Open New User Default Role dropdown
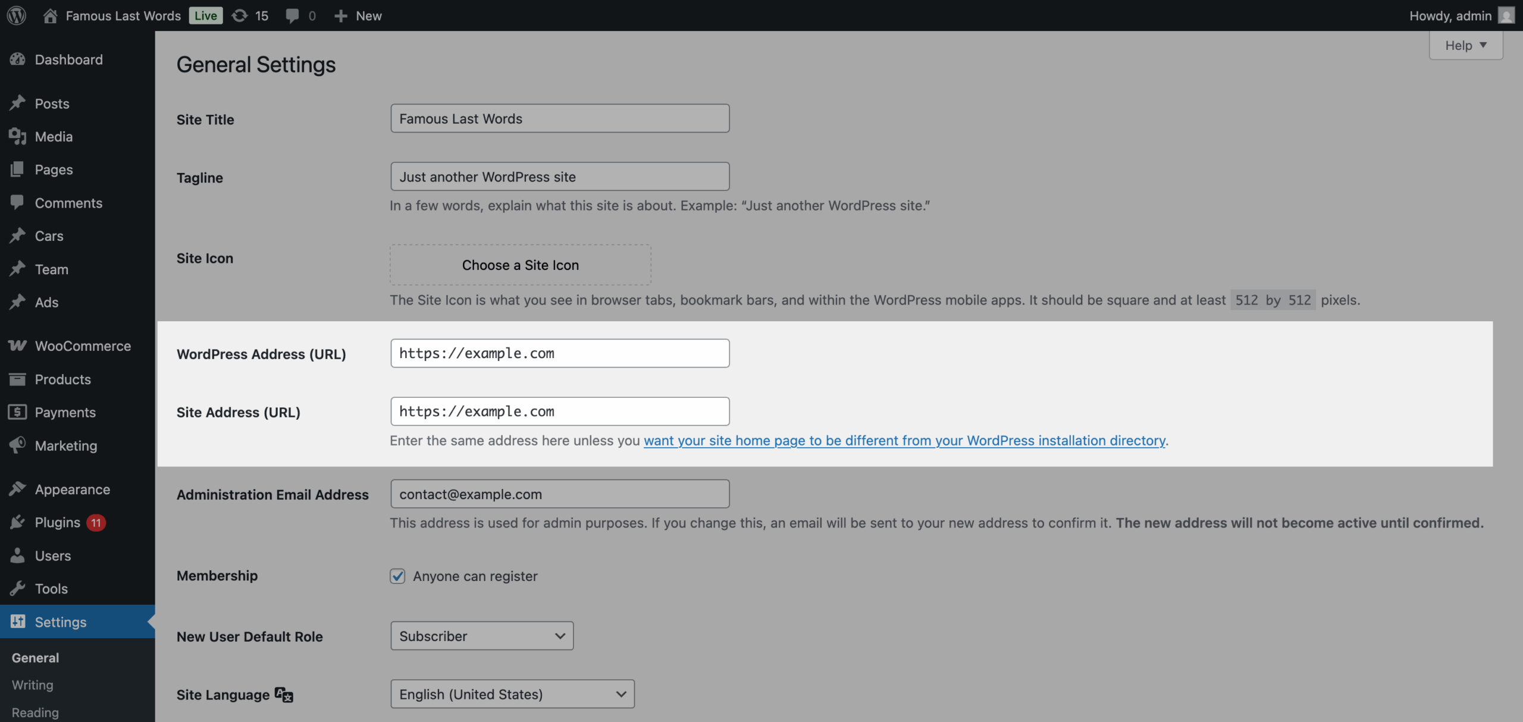Image resolution: width=1523 pixels, height=722 pixels. point(481,636)
